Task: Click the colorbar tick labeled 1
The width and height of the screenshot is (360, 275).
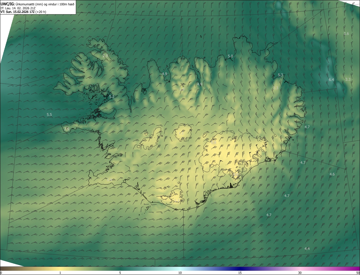Action: 60,273
